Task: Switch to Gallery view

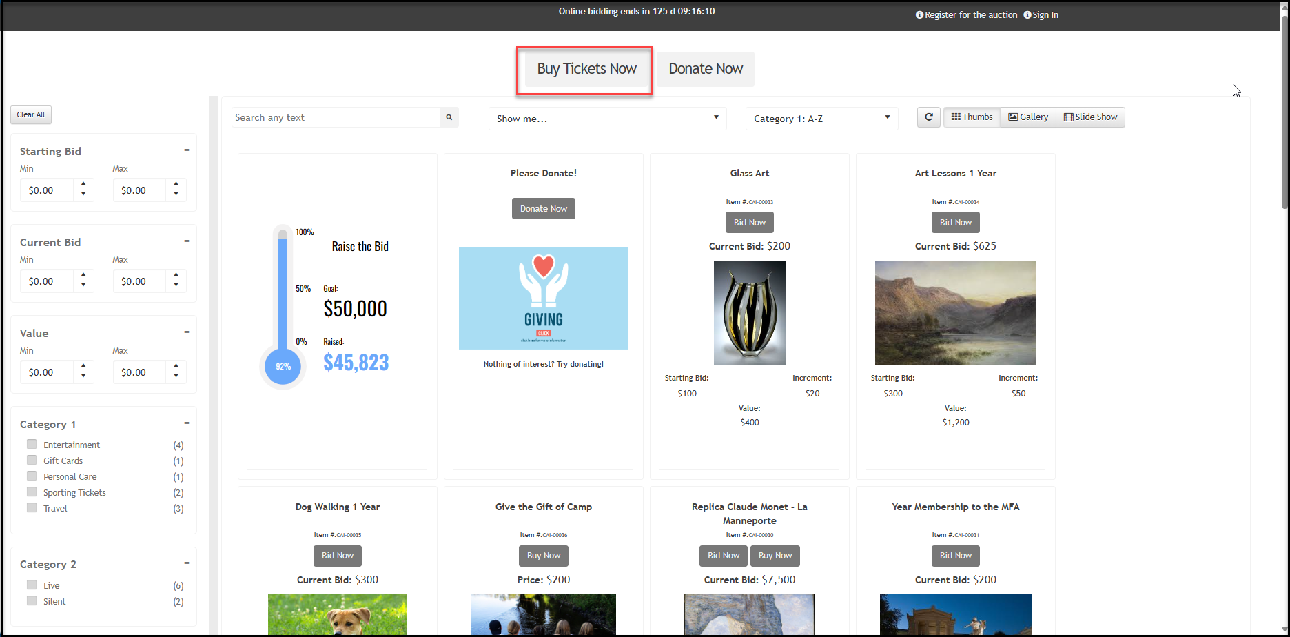Action: point(1028,117)
